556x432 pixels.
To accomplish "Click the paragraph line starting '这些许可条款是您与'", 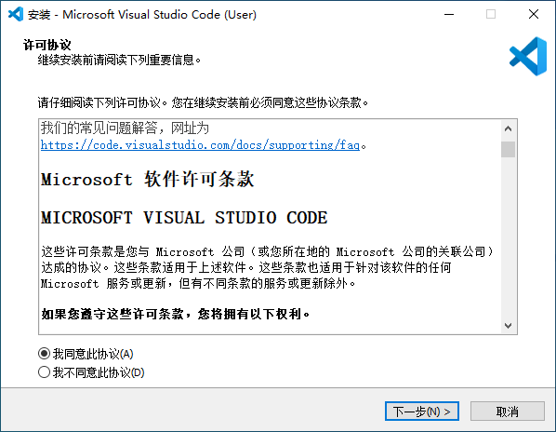I will (x=267, y=251).
